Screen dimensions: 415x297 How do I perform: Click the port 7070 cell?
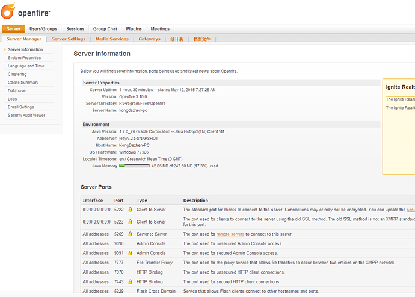point(119,272)
